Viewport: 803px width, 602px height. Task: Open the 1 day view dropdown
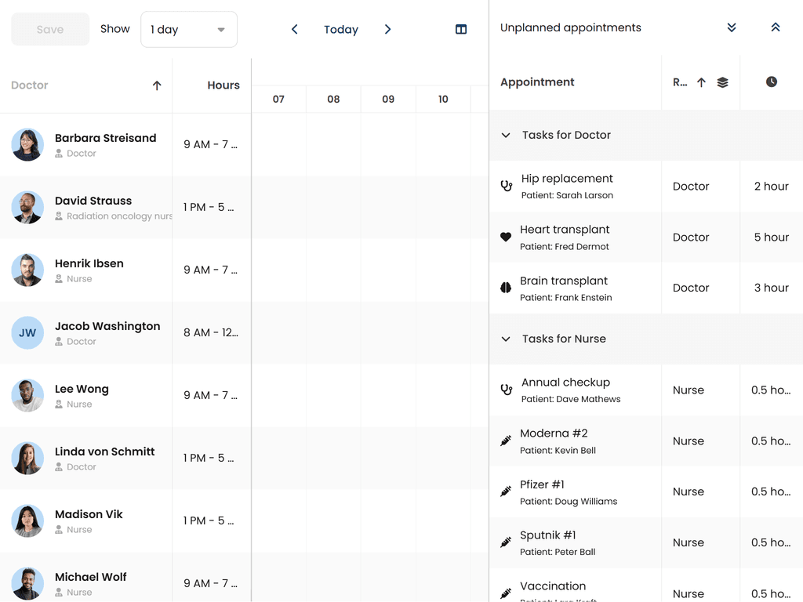[189, 30]
